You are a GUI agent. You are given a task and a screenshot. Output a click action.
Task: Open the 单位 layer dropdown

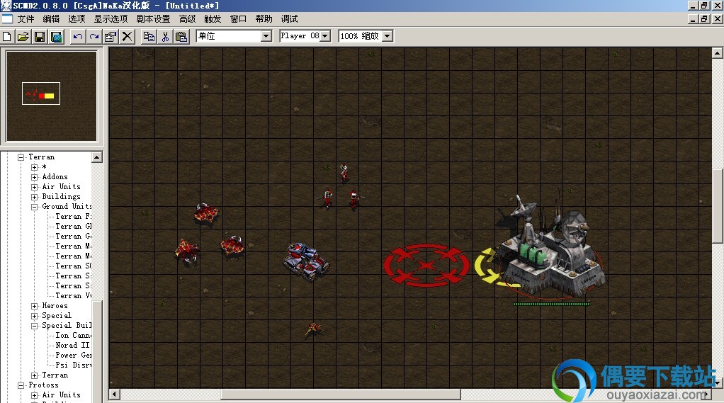coord(266,36)
